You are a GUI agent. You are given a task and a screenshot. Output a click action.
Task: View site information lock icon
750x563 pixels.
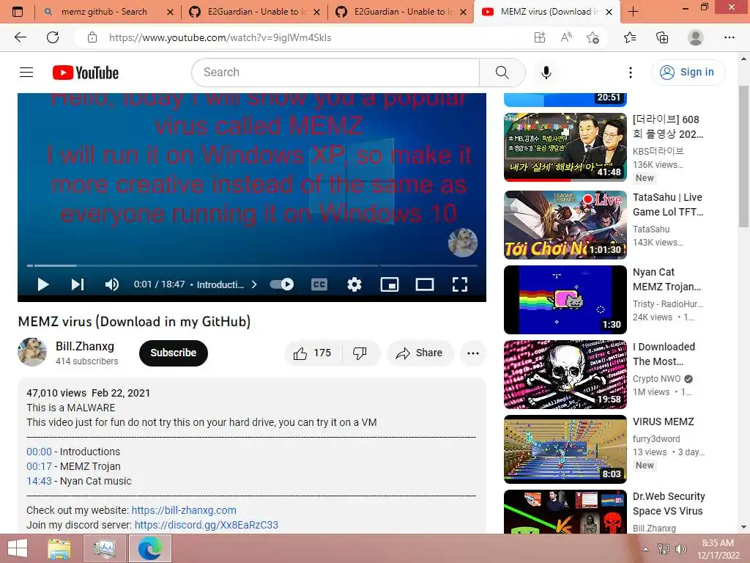(x=92, y=37)
